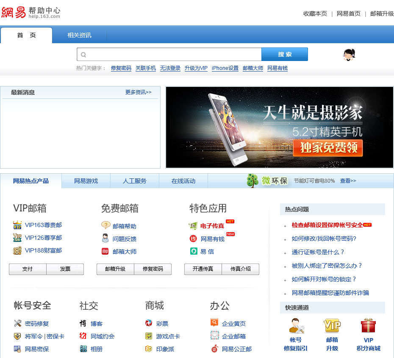Click the 发票 button

(65, 269)
